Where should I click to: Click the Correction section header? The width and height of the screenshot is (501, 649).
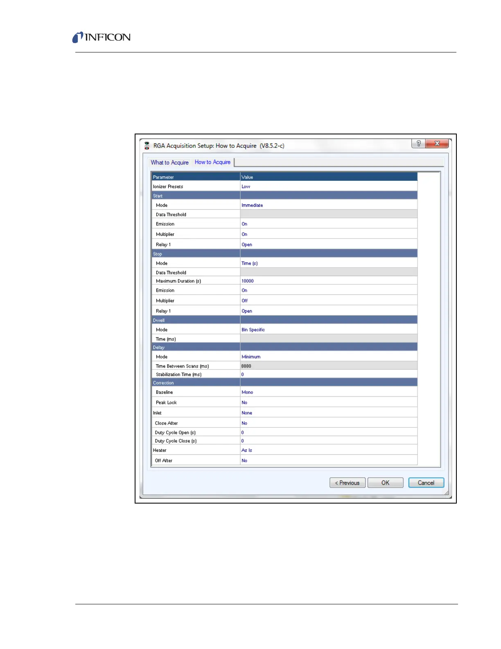point(284,383)
